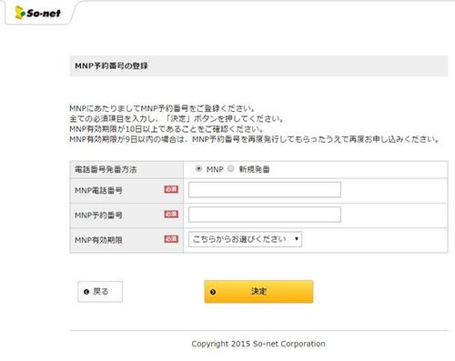Click the 新規発番 label text
The height and width of the screenshot is (361, 455).
[254, 169]
